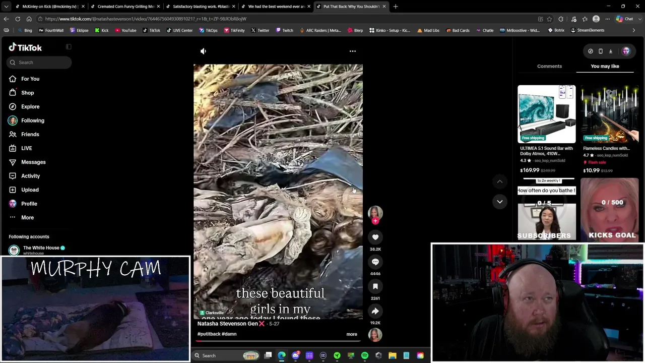This screenshot has width=645, height=363.
Task: Open the sound's spinning music disc avatar
Action: 375,335
